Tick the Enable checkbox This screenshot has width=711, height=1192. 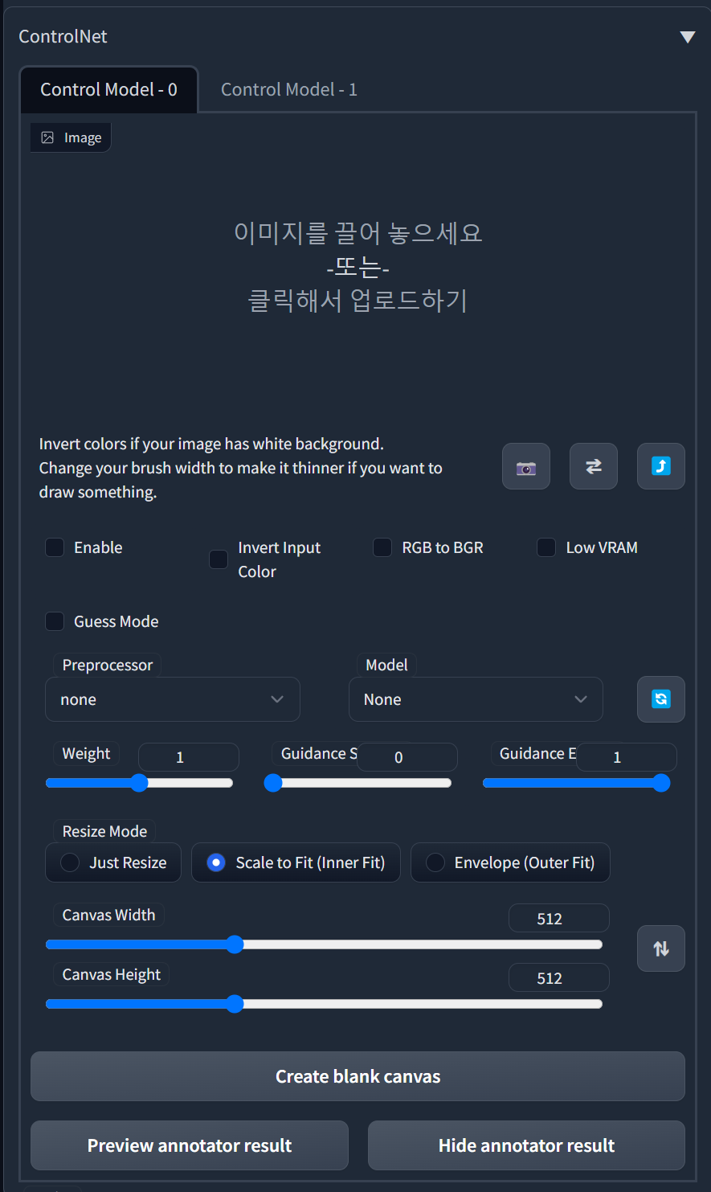(x=55, y=547)
